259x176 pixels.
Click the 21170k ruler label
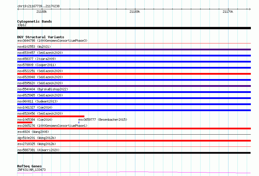tap(228, 12)
